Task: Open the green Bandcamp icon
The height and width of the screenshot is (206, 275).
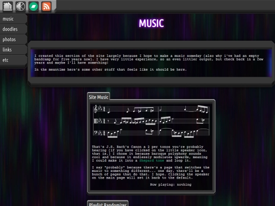Action: (x=34, y=7)
